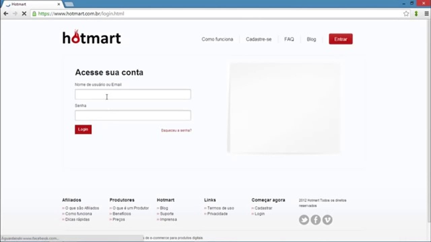Open FAQ navigation item
This screenshot has height=242, width=431.
[289, 39]
